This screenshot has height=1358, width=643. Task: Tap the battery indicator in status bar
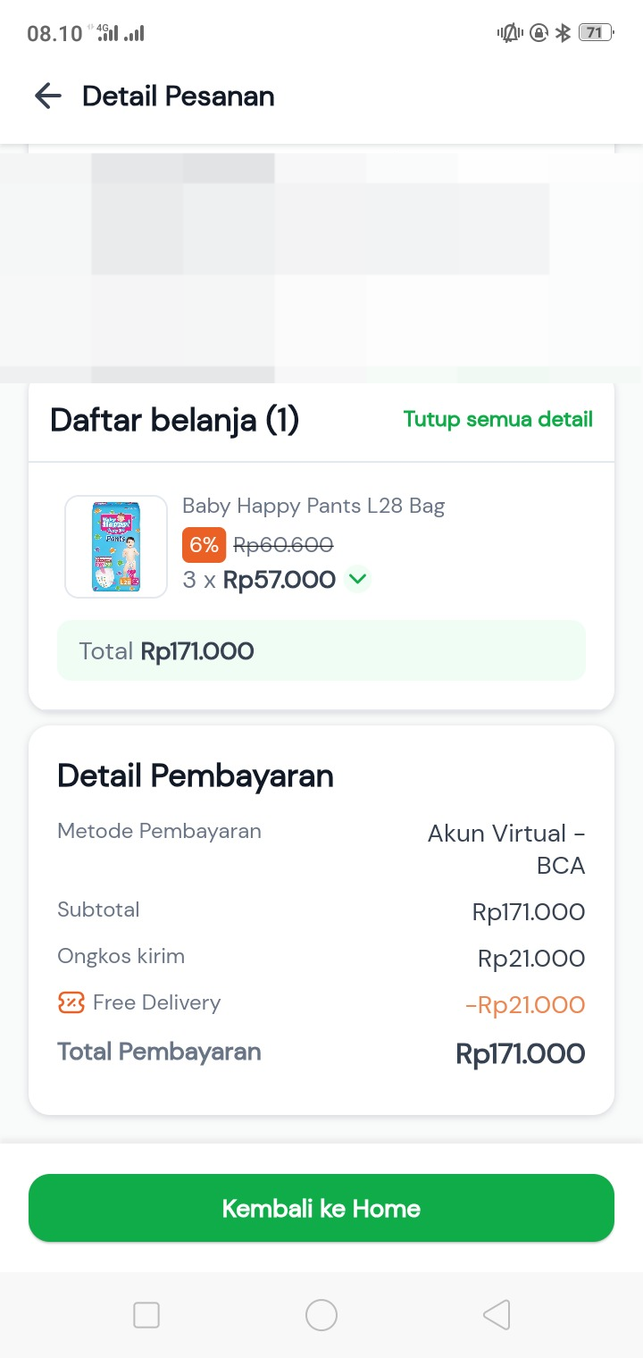point(595,33)
